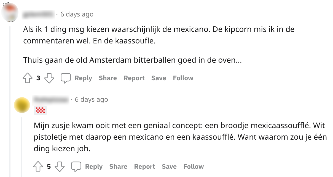
Task: Downvote the reply about broodje mexicaassoufflé
Action: coord(60,167)
